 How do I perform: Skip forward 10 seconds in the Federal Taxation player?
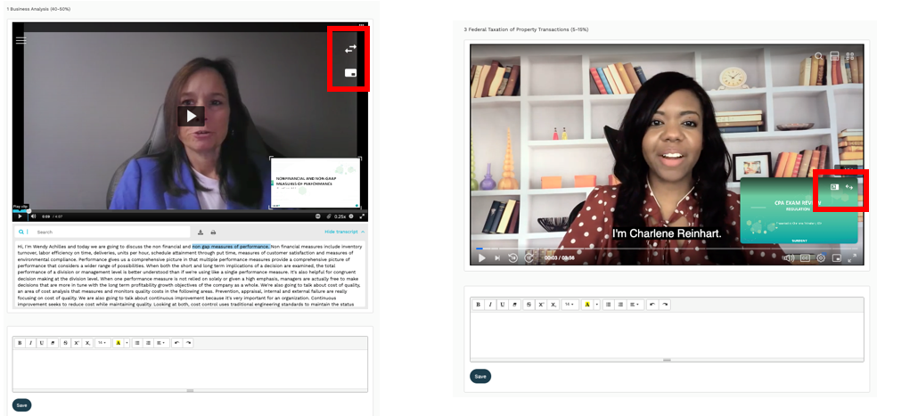(529, 258)
